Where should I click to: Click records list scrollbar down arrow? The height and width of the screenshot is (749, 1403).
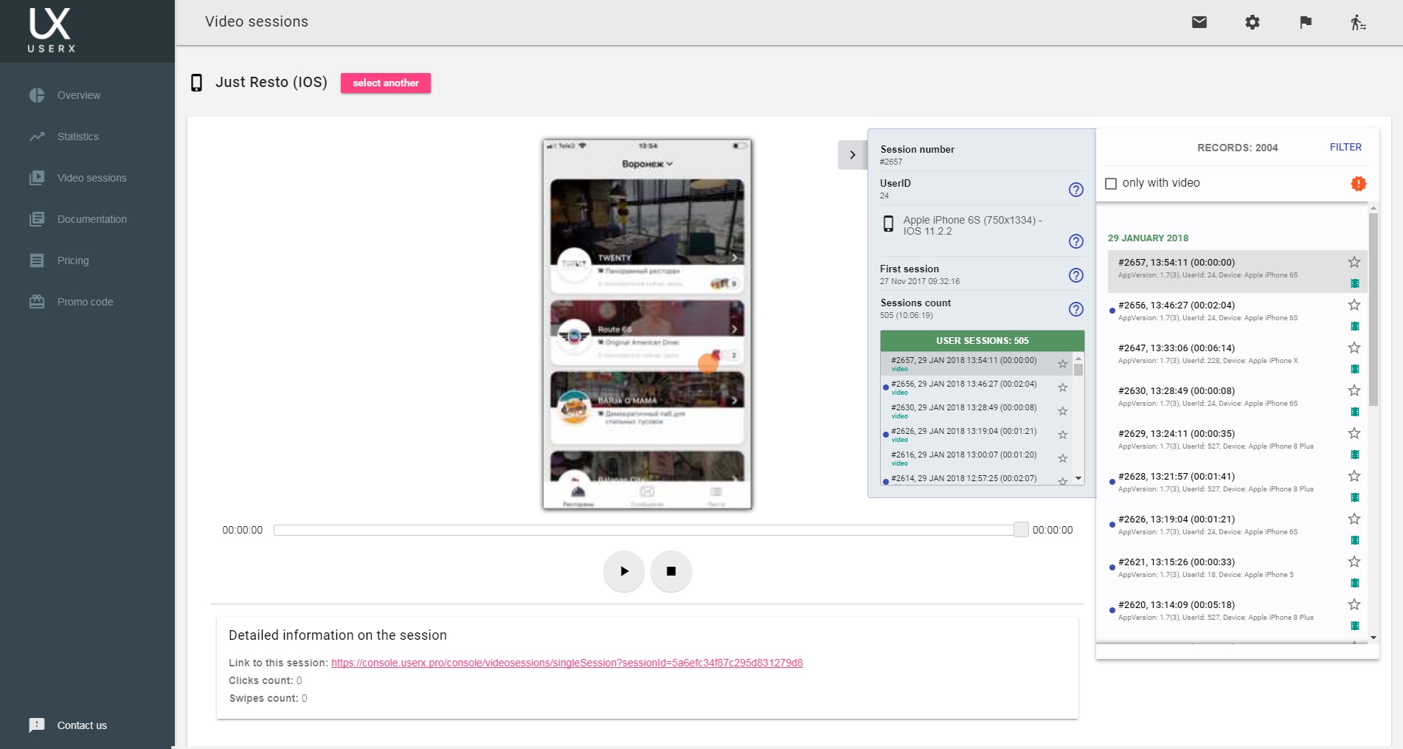point(1373,638)
